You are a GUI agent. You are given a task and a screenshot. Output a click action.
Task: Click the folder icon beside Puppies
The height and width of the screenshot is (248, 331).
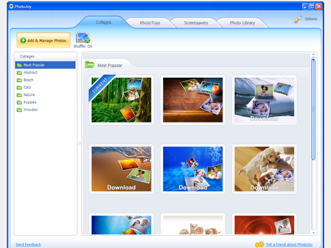tap(20, 102)
